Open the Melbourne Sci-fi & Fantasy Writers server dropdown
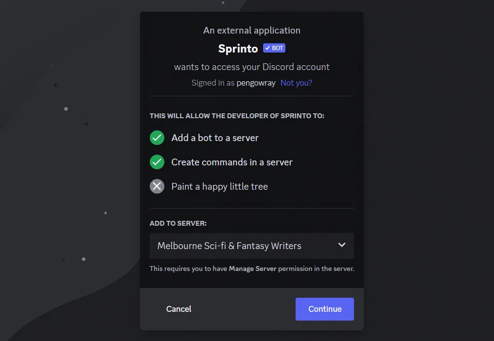The width and height of the screenshot is (494, 341). pyautogui.click(x=252, y=246)
